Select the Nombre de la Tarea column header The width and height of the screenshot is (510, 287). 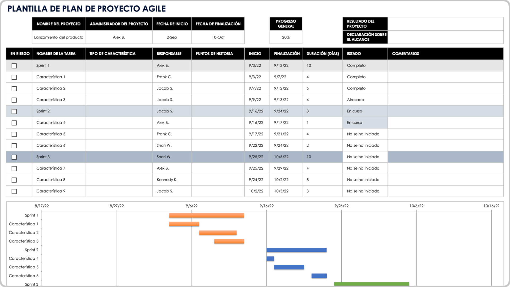click(58, 54)
